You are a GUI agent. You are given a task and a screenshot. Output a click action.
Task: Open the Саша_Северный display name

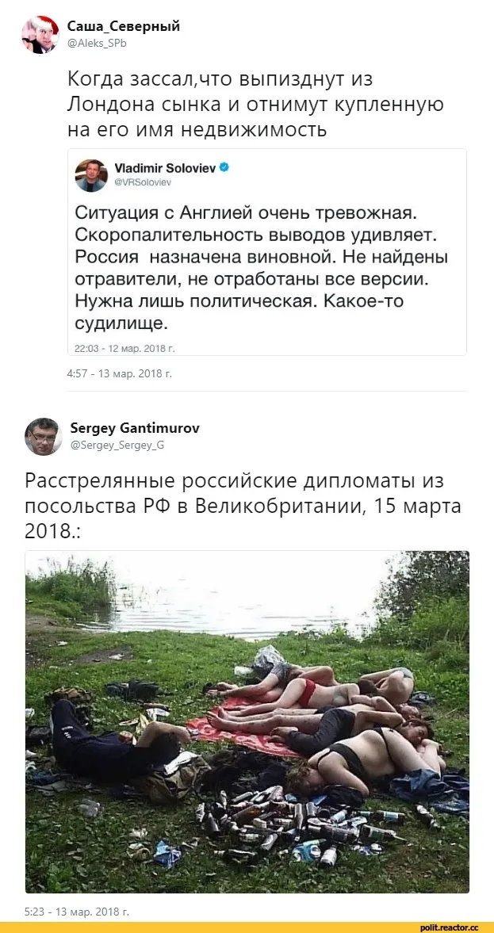point(124,26)
